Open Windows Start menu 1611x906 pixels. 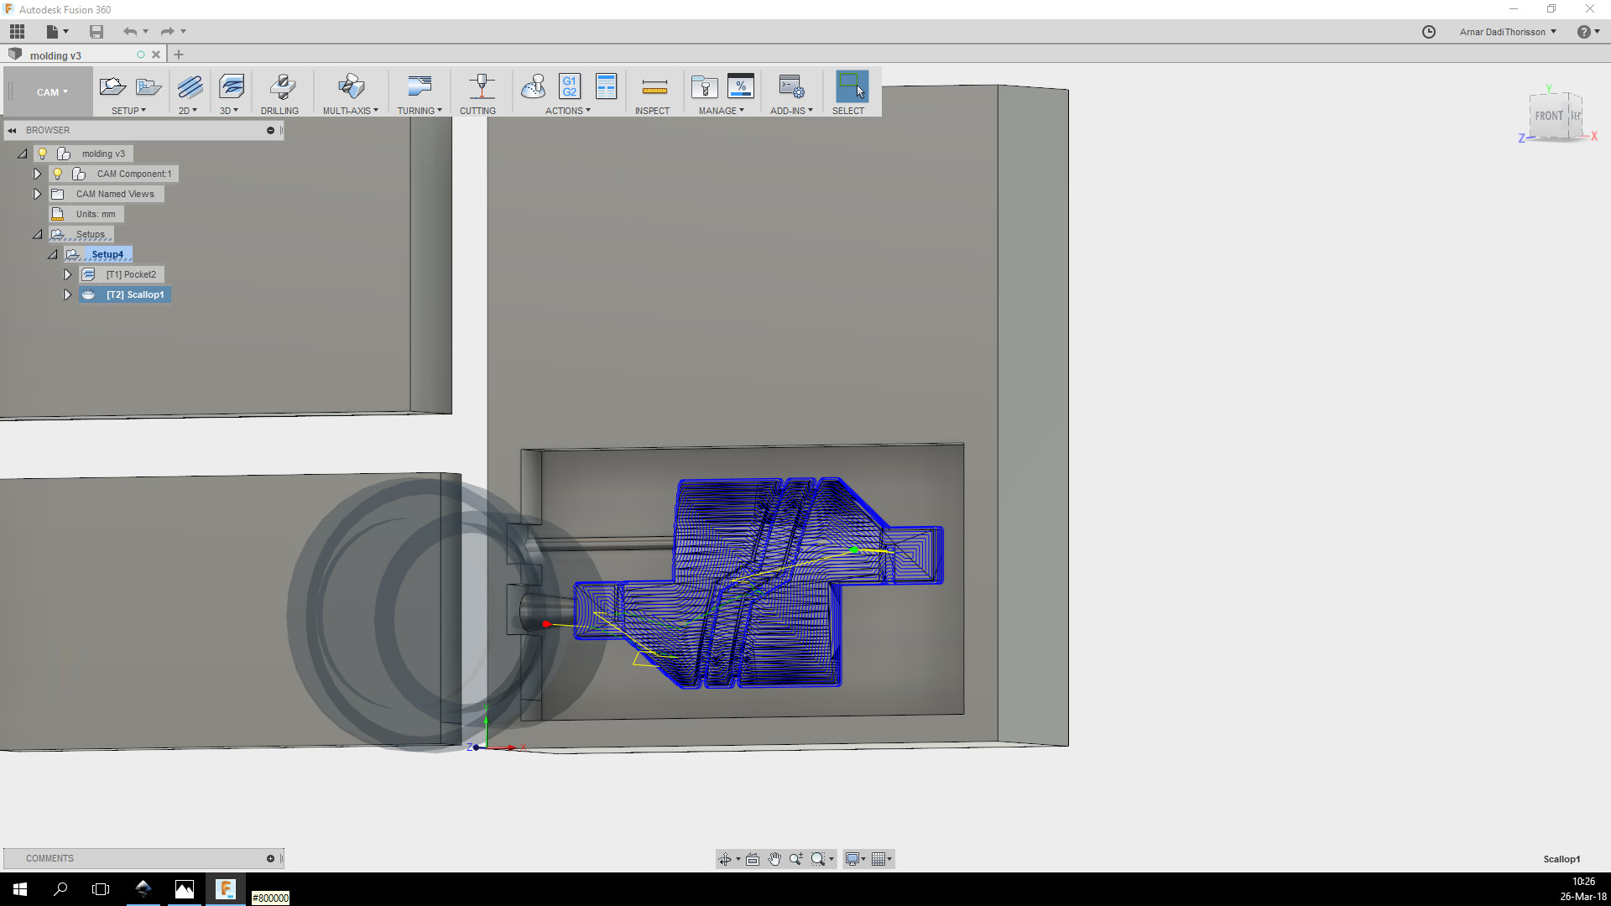tap(20, 889)
